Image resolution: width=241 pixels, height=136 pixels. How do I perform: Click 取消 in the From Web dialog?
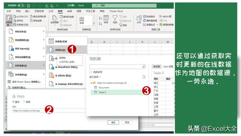(127, 122)
